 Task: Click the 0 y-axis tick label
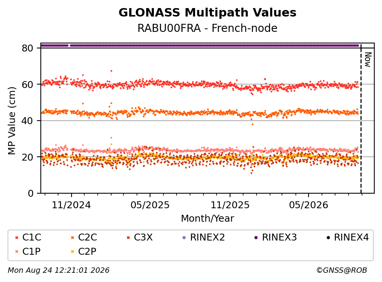click(x=30, y=193)
